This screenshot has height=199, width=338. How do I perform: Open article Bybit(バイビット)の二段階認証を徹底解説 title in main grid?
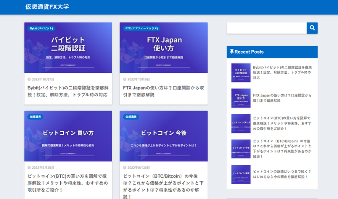pyautogui.click(x=68, y=91)
